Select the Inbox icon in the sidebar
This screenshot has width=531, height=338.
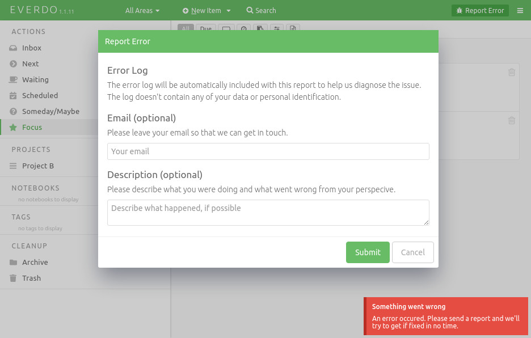(x=12, y=48)
